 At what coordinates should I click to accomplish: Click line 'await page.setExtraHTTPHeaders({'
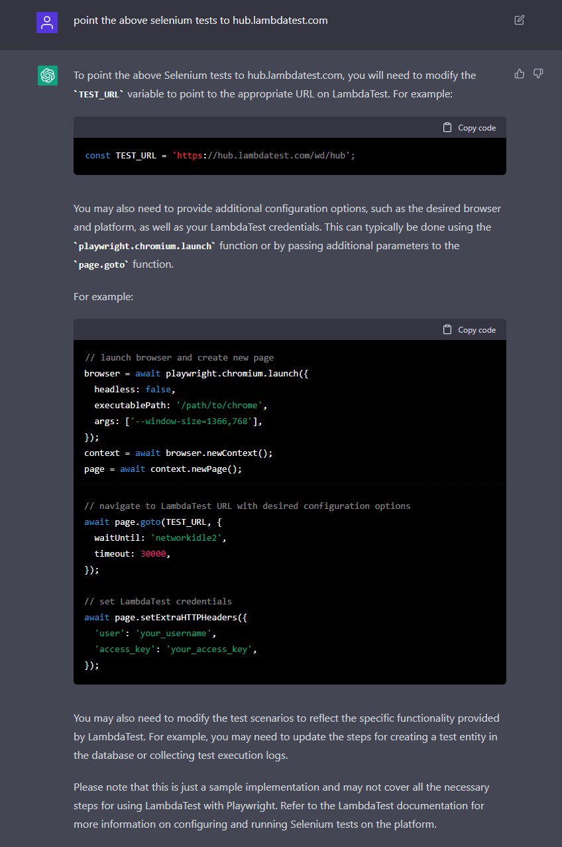pos(166,618)
